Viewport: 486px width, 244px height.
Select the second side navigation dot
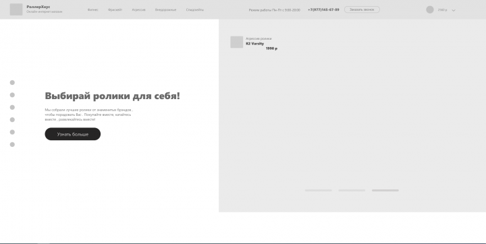pyautogui.click(x=12, y=95)
